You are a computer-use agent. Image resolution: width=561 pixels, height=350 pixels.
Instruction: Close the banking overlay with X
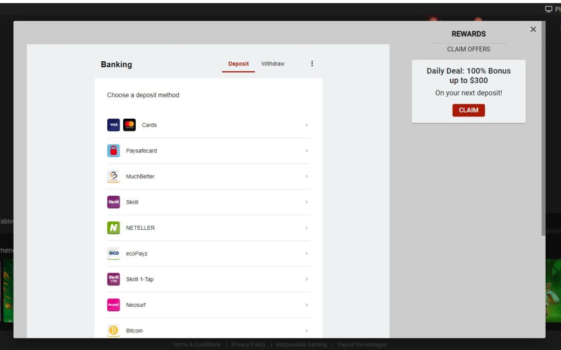coord(533,30)
